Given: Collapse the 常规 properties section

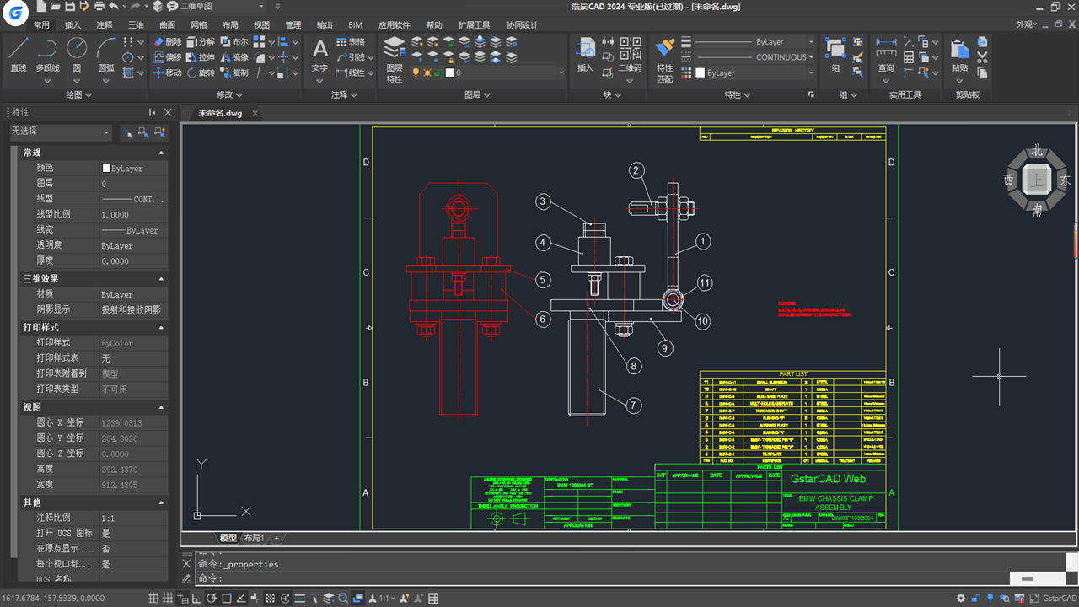Looking at the screenshot, I should click(x=161, y=153).
